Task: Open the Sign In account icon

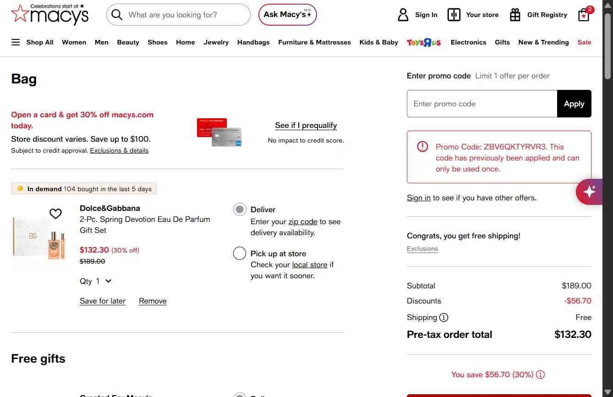Action: coord(403,15)
